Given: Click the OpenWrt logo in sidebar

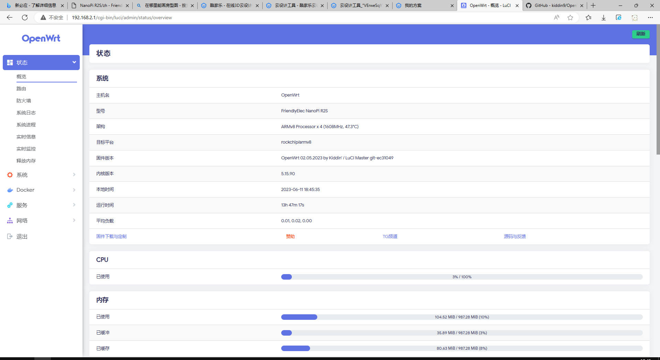Looking at the screenshot, I should 41,38.
